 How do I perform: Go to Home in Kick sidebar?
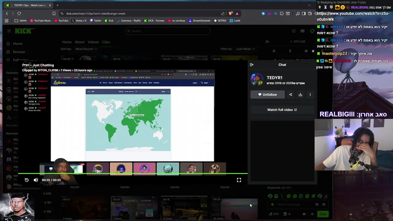15,44
